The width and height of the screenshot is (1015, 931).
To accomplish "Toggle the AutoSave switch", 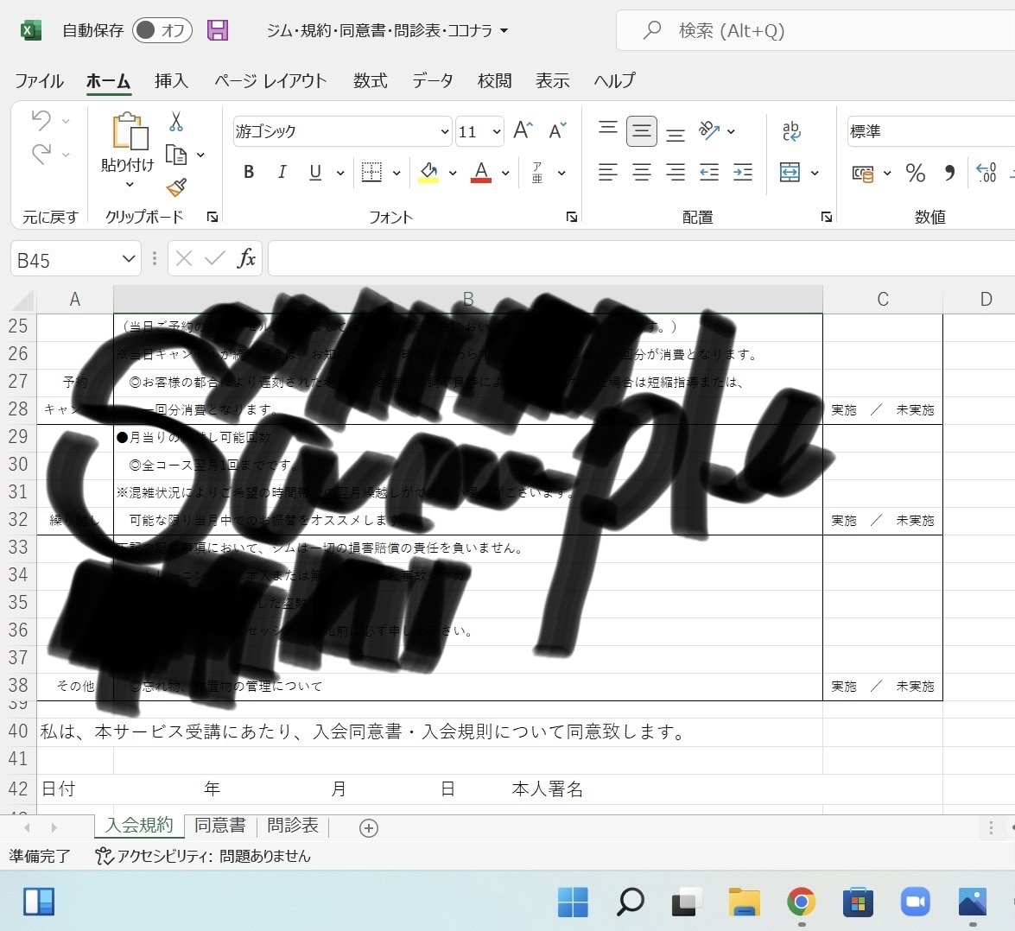I will (162, 30).
